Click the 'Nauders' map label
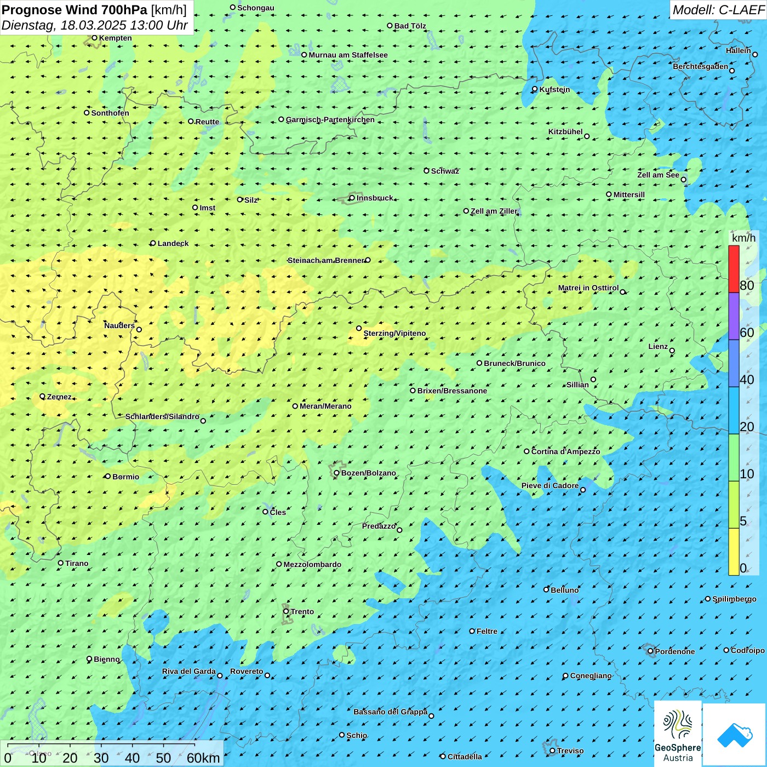767x767 pixels. pos(119,325)
